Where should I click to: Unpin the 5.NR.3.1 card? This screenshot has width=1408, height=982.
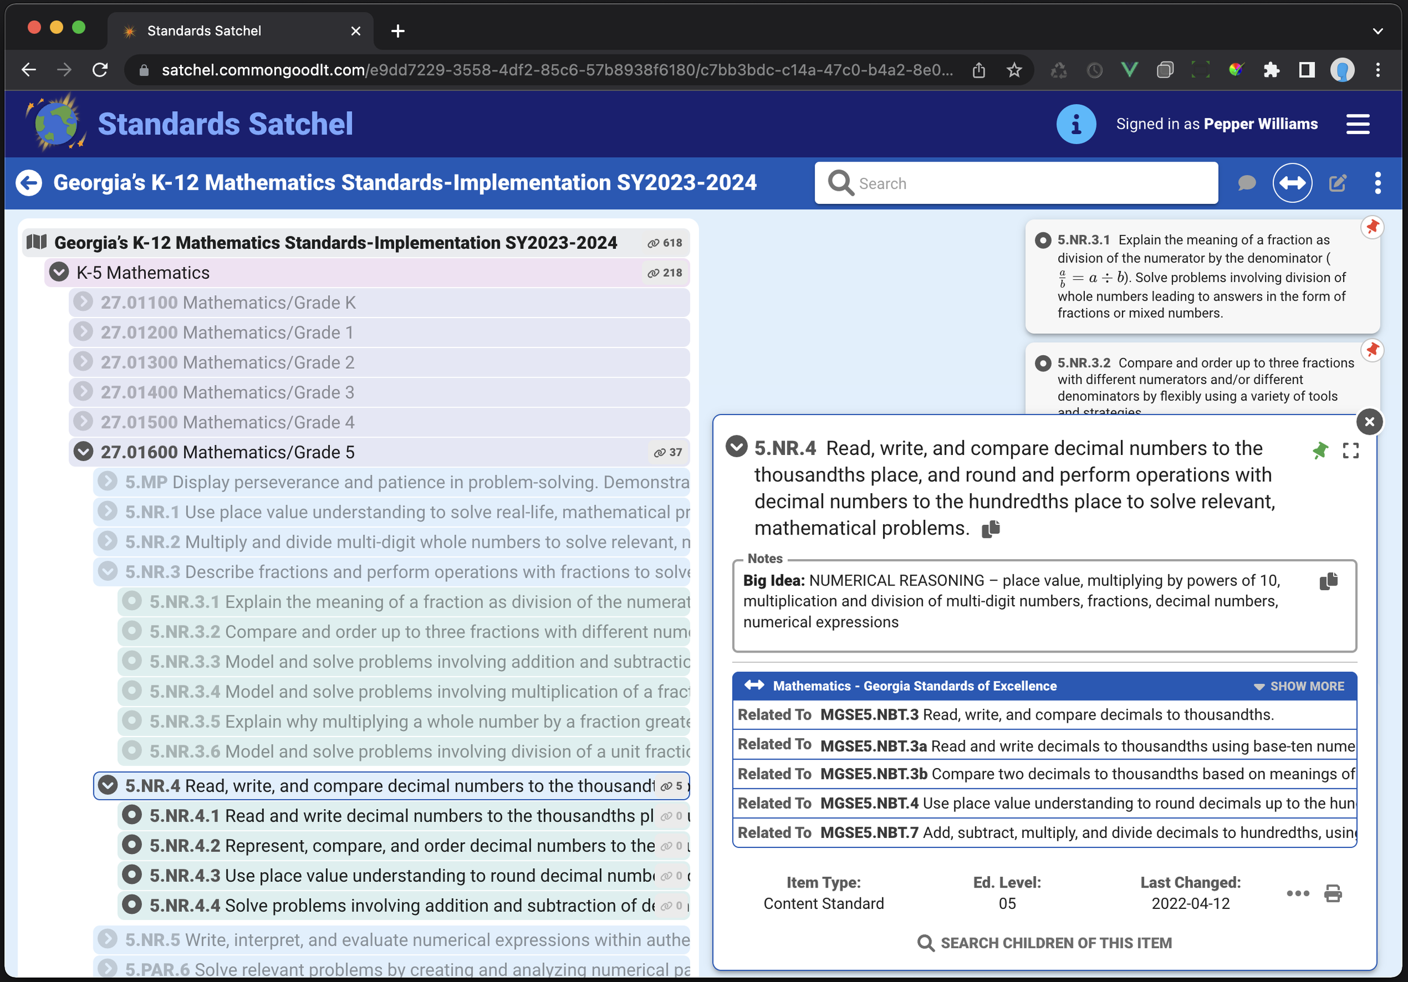[1373, 227]
